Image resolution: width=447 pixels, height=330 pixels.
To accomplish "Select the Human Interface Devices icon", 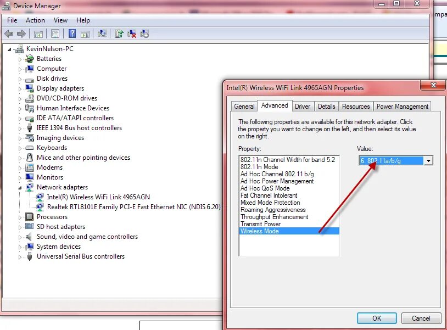I will (x=29, y=108).
